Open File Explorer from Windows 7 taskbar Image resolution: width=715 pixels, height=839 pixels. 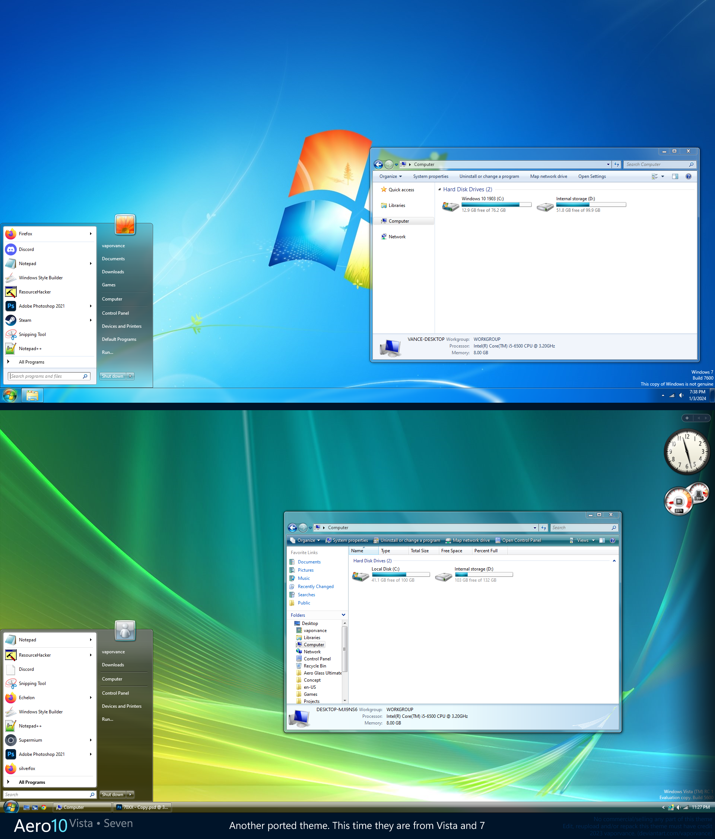pyautogui.click(x=32, y=396)
